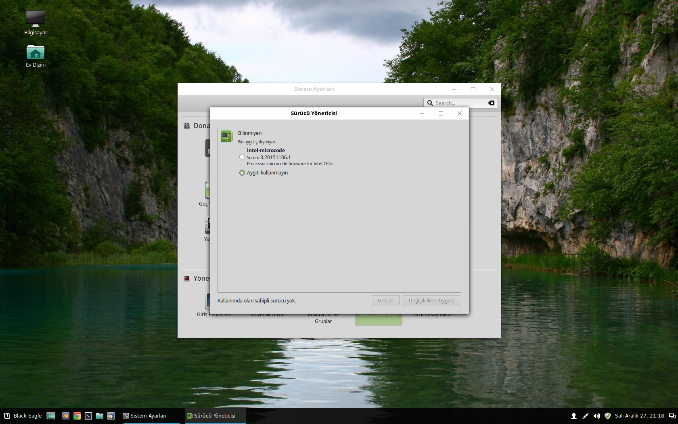Click the magnifier icon in Sistem Ayarları search

coord(430,103)
